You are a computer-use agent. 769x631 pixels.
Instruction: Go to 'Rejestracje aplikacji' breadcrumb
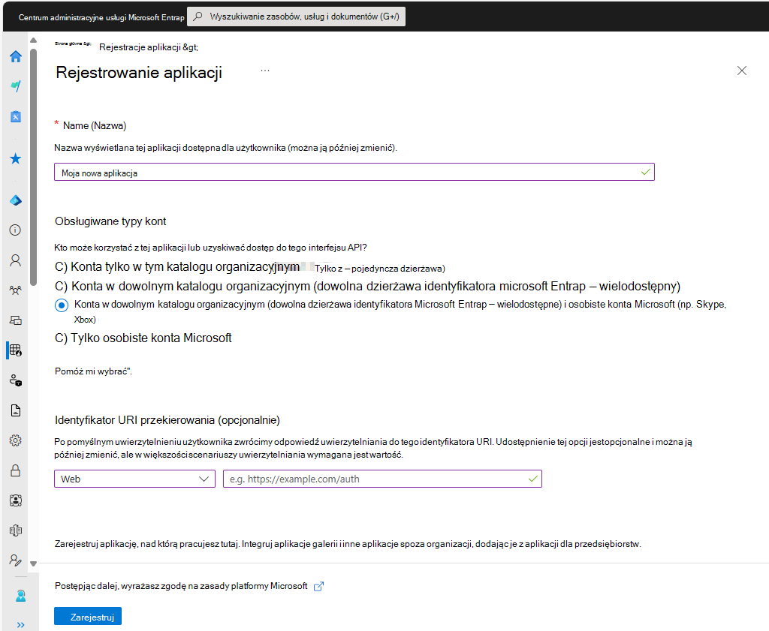(149, 47)
